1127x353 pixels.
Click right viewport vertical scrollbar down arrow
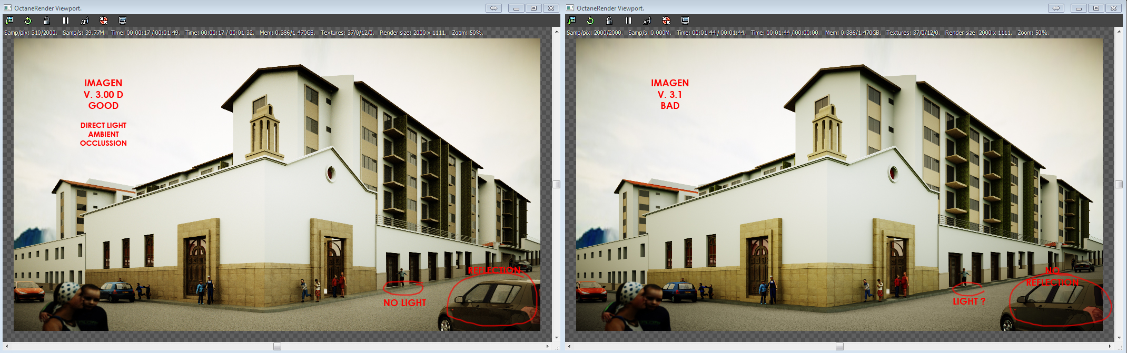1119,338
